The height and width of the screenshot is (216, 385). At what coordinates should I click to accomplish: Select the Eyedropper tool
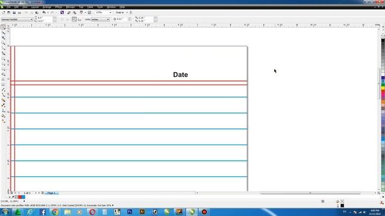[3, 106]
